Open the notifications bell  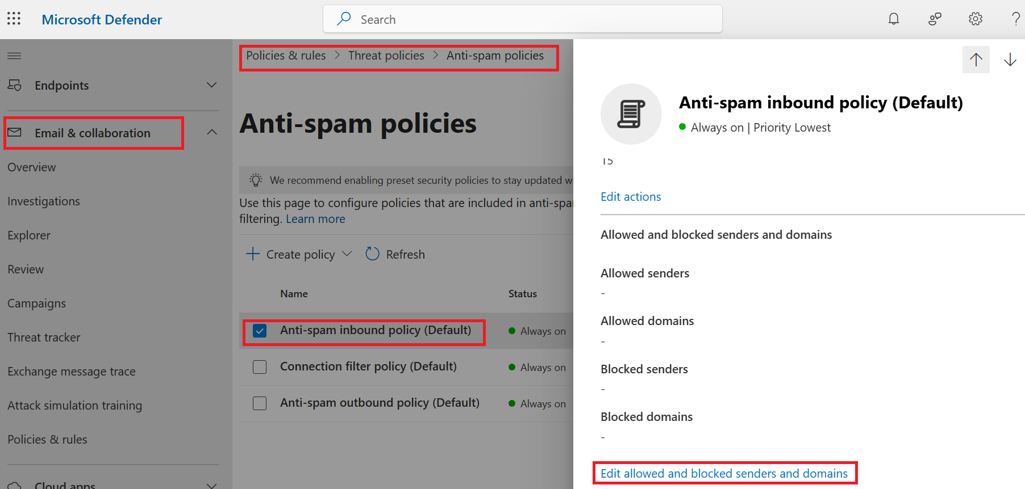(x=894, y=19)
